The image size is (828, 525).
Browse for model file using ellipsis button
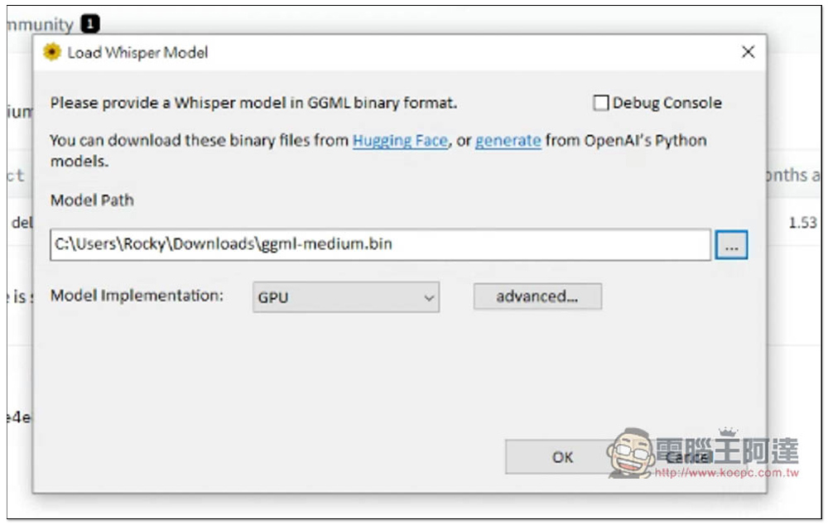(731, 244)
